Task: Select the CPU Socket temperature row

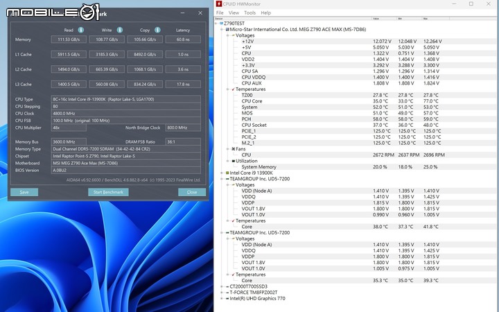Action: click(356, 125)
